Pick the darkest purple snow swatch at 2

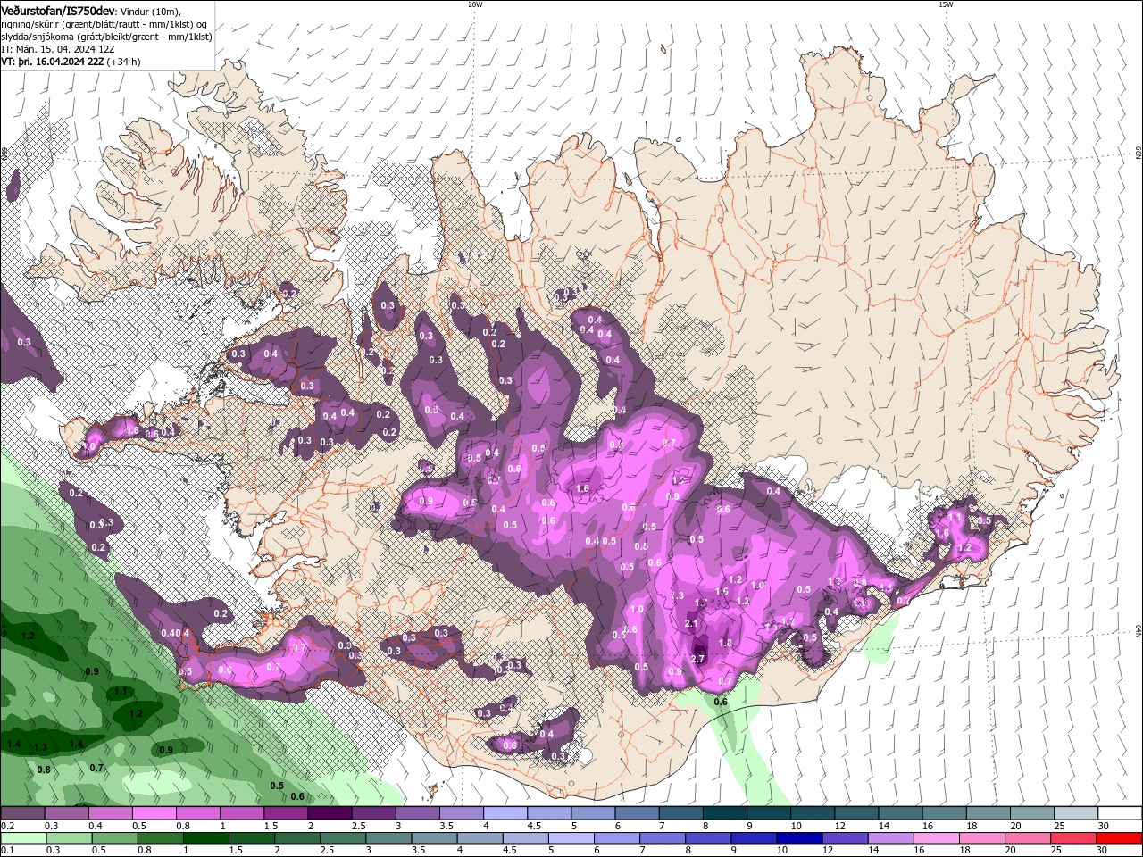(330, 813)
